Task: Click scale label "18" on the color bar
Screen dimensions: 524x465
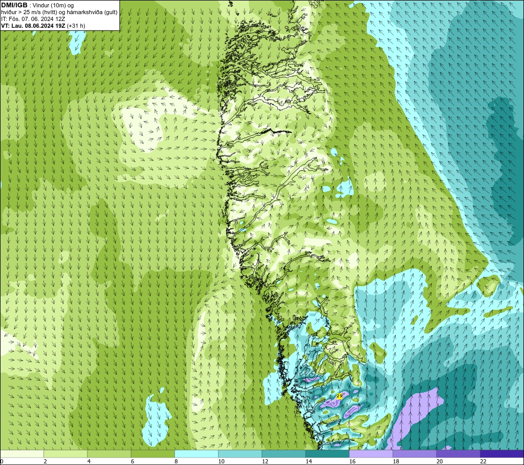Action: click(x=396, y=462)
